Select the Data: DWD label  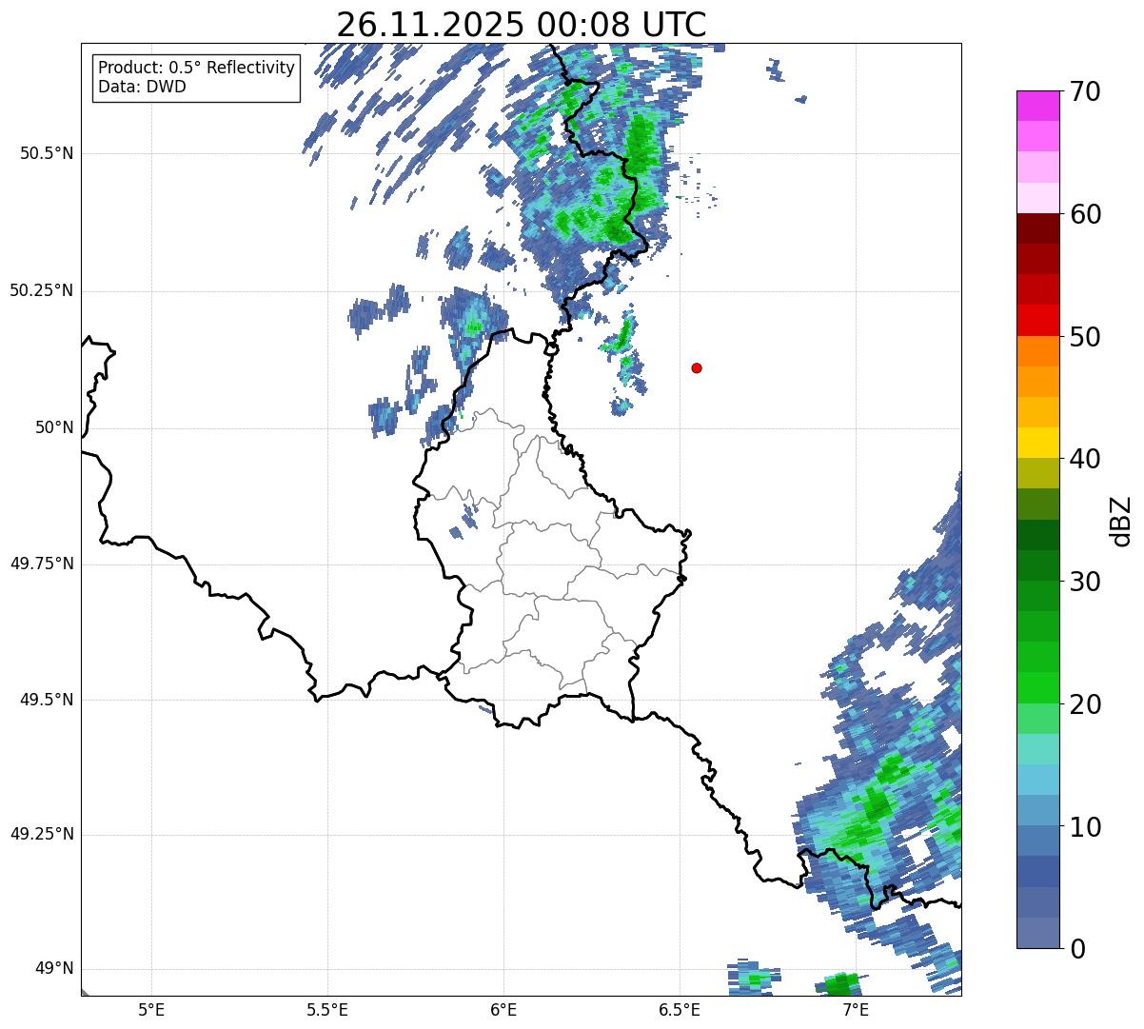coord(142,87)
